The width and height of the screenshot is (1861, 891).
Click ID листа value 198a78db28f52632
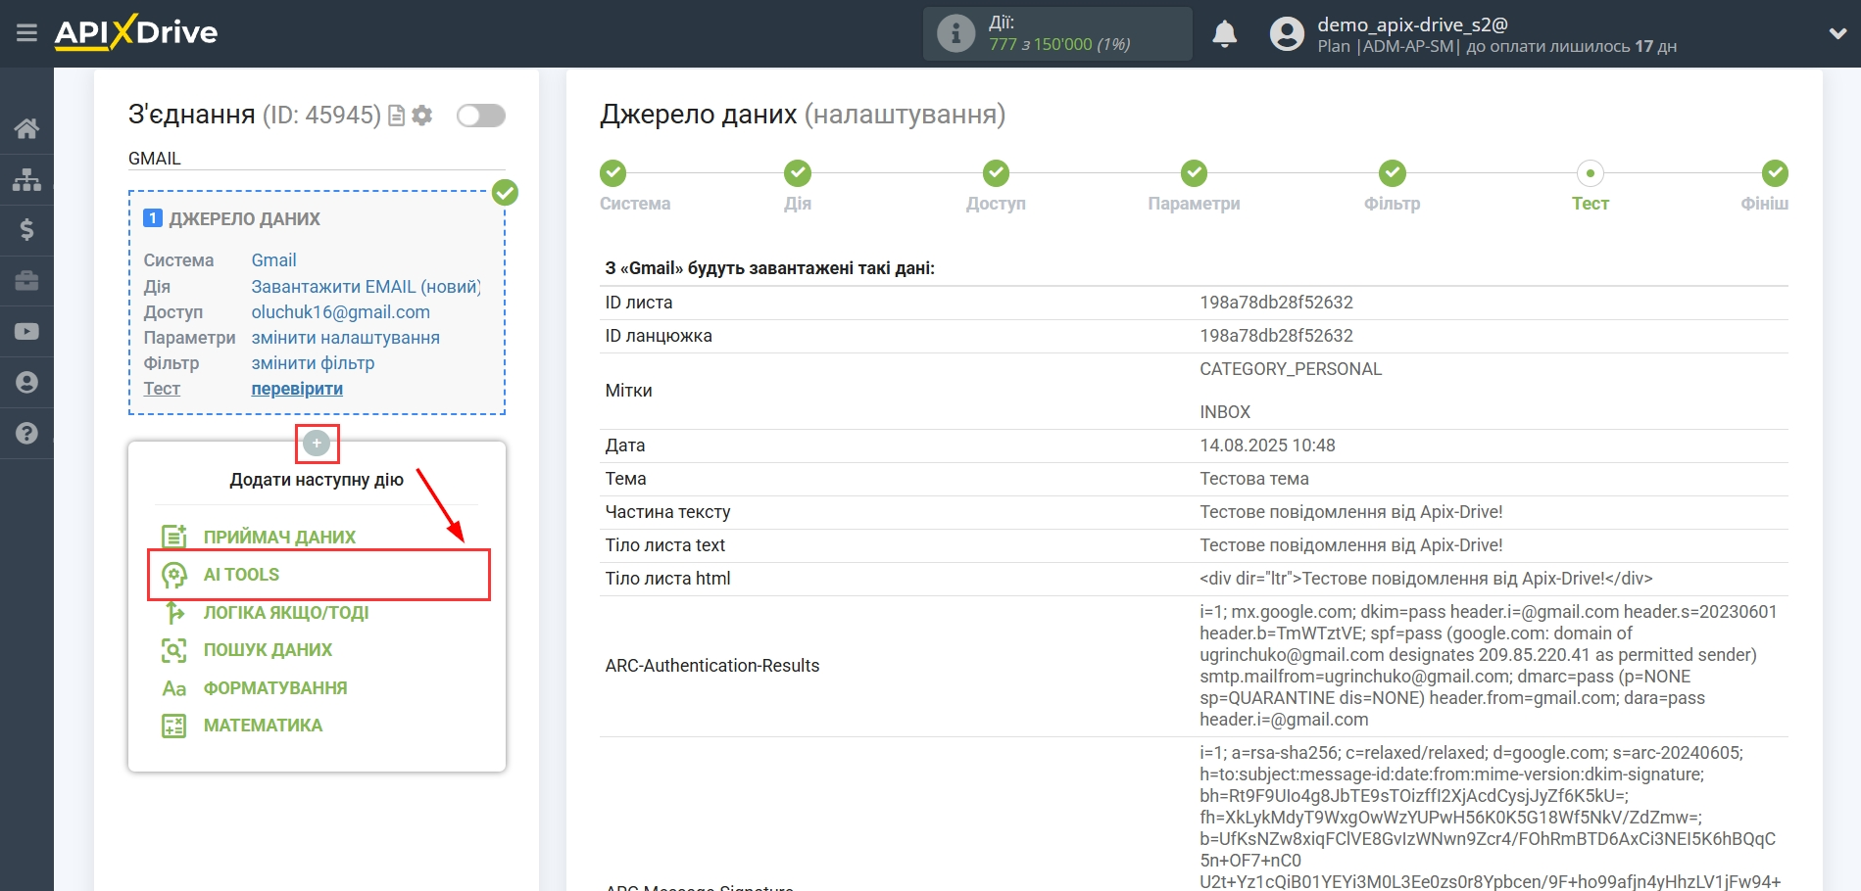tap(1276, 303)
